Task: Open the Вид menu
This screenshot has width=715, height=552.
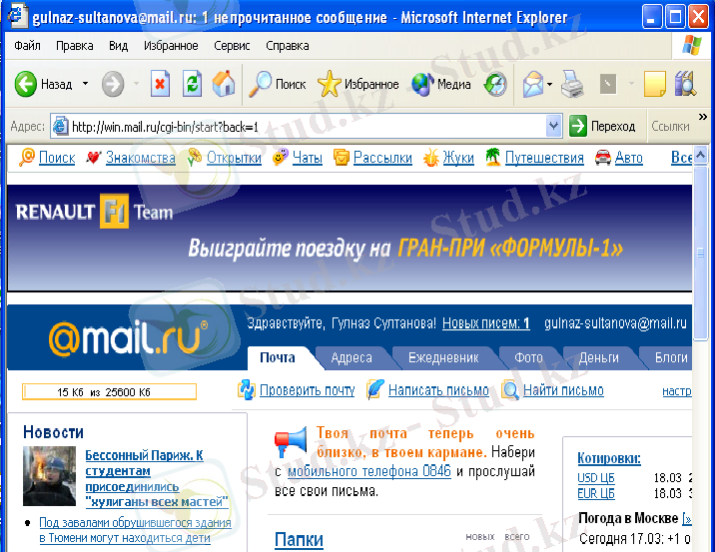Action: 118,46
